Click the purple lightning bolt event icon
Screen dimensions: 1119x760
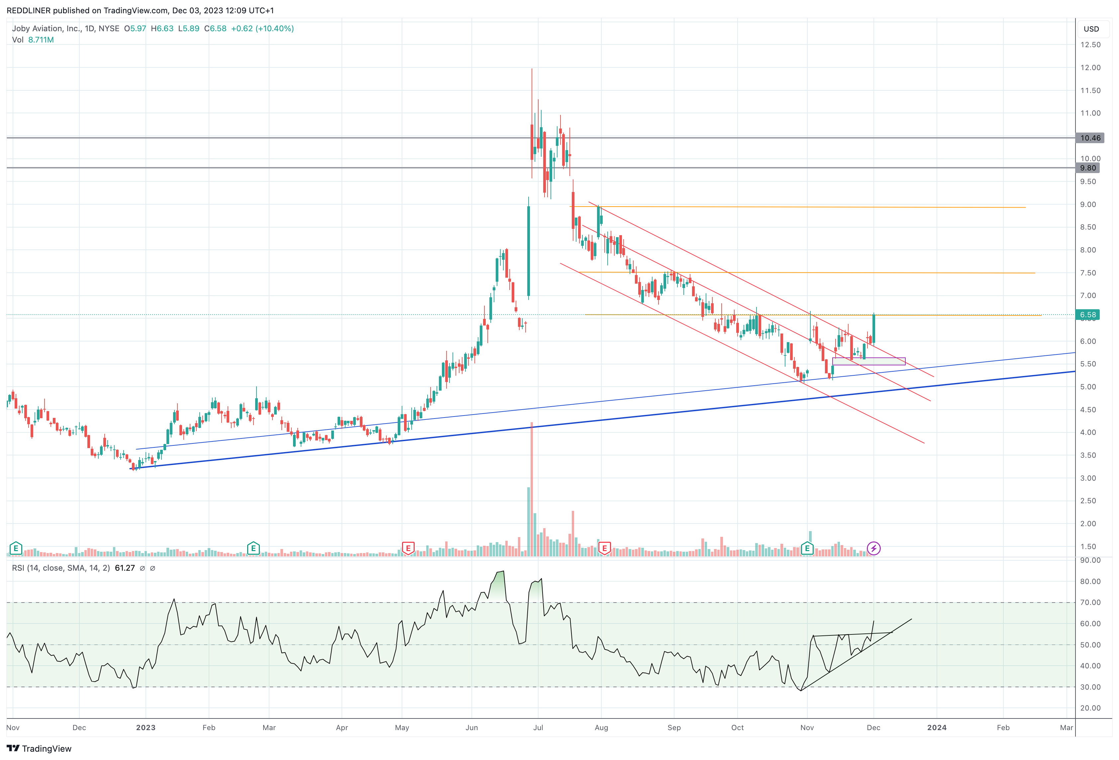coord(873,548)
